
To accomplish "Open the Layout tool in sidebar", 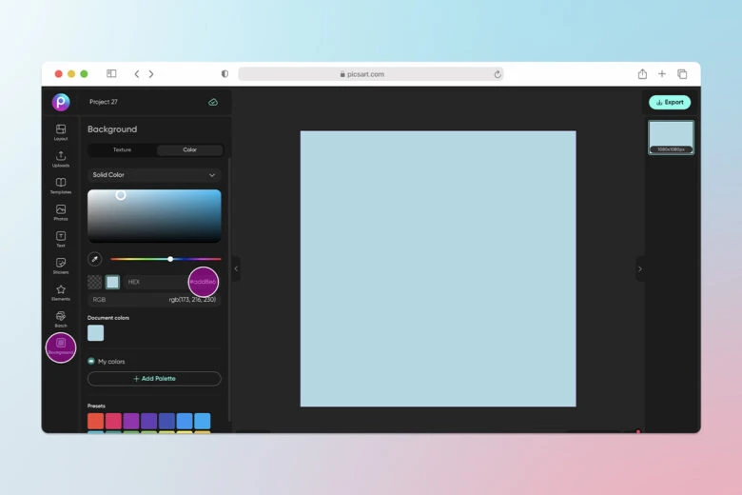I will (x=61, y=130).
